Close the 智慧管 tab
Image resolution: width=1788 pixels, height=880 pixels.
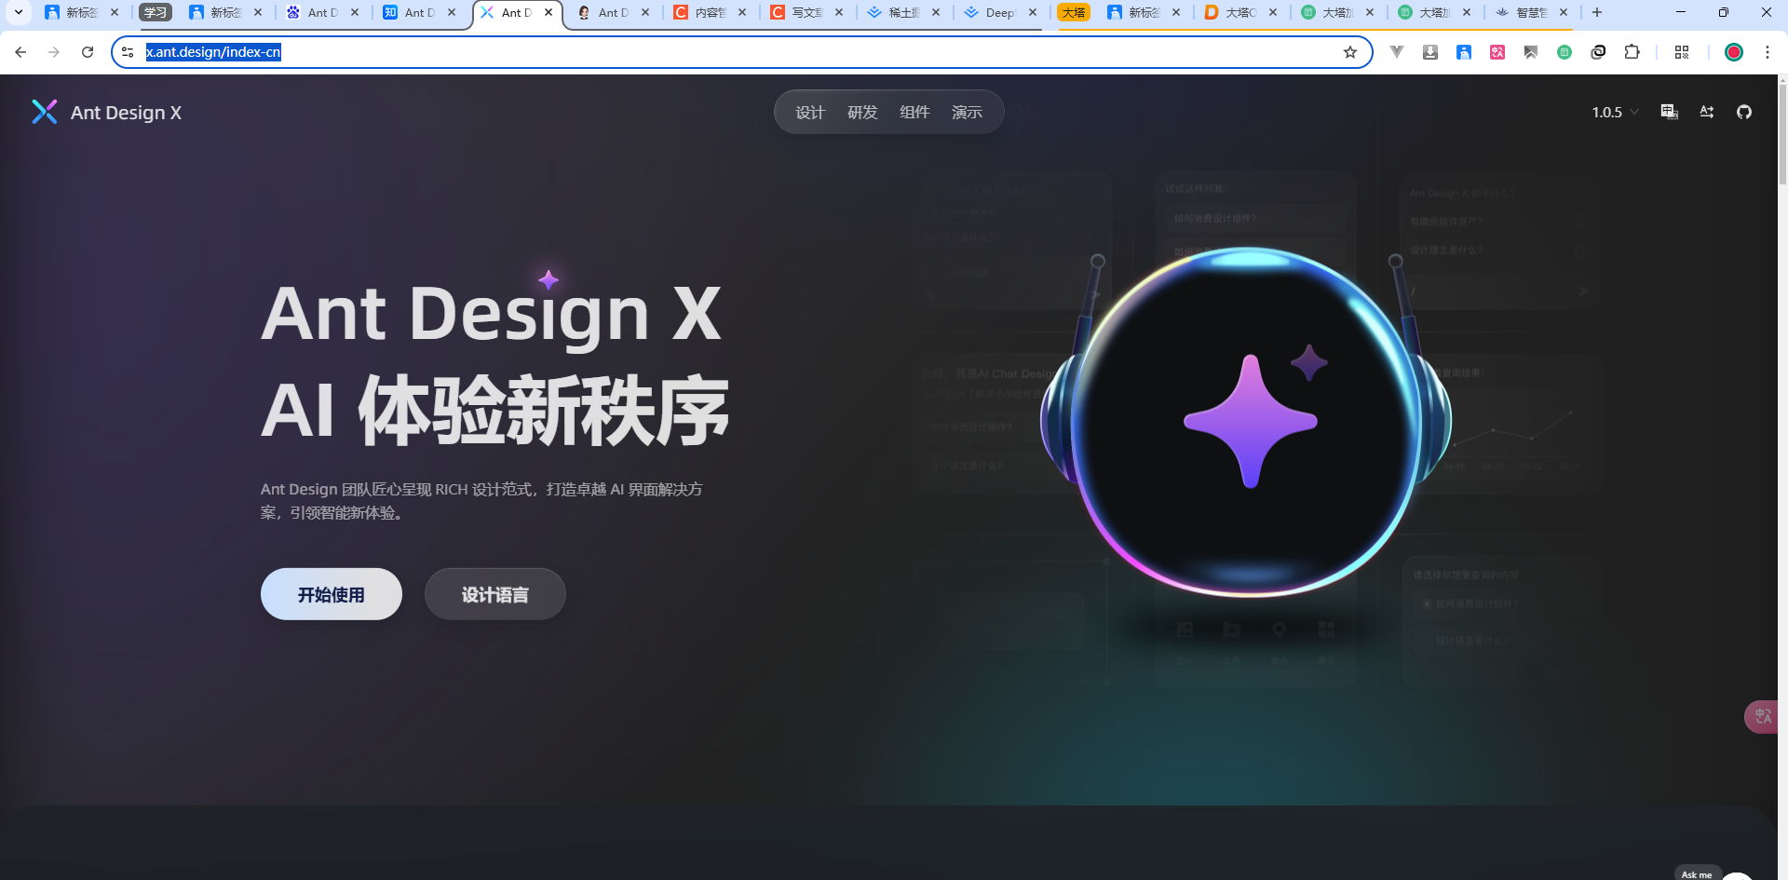[1564, 12]
